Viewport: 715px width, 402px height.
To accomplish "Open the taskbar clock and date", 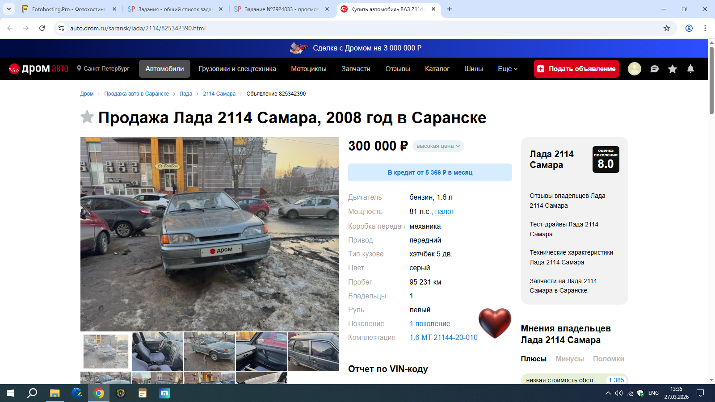I will tap(677, 393).
